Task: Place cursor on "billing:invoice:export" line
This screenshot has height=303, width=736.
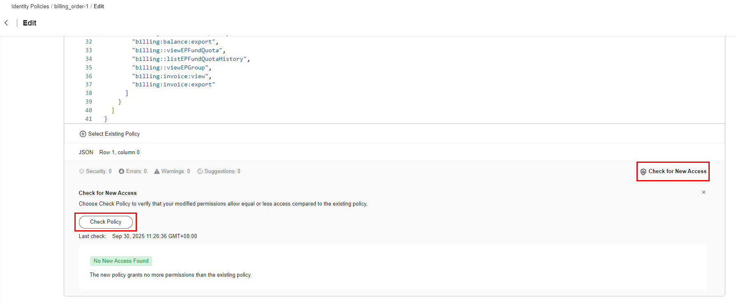Action: pos(173,85)
